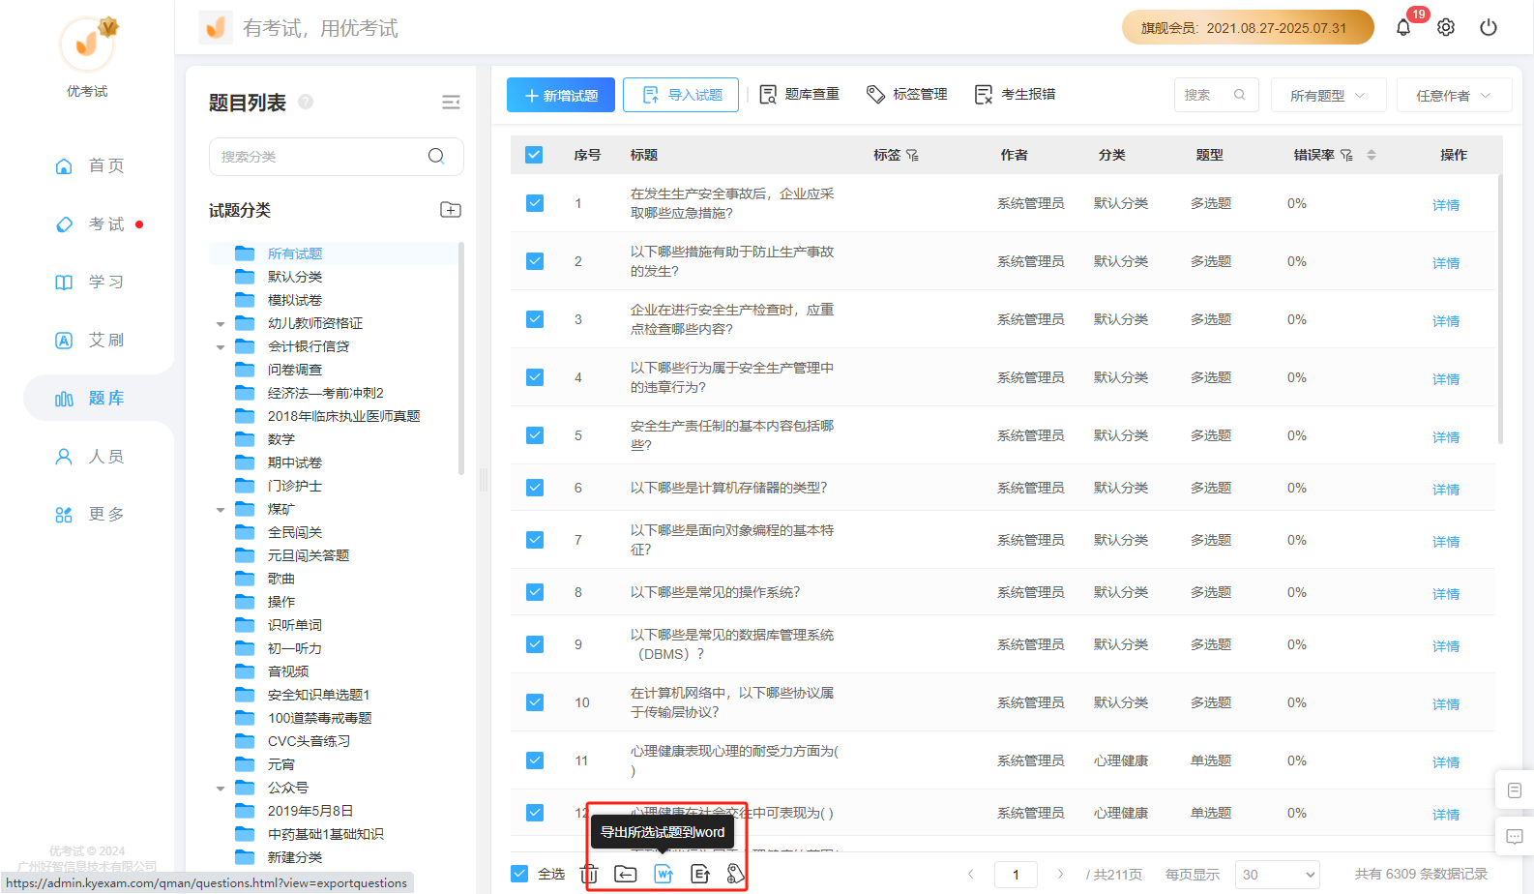Uncheck the row 11 checkbox
The image size is (1534, 894).
tap(535, 760)
